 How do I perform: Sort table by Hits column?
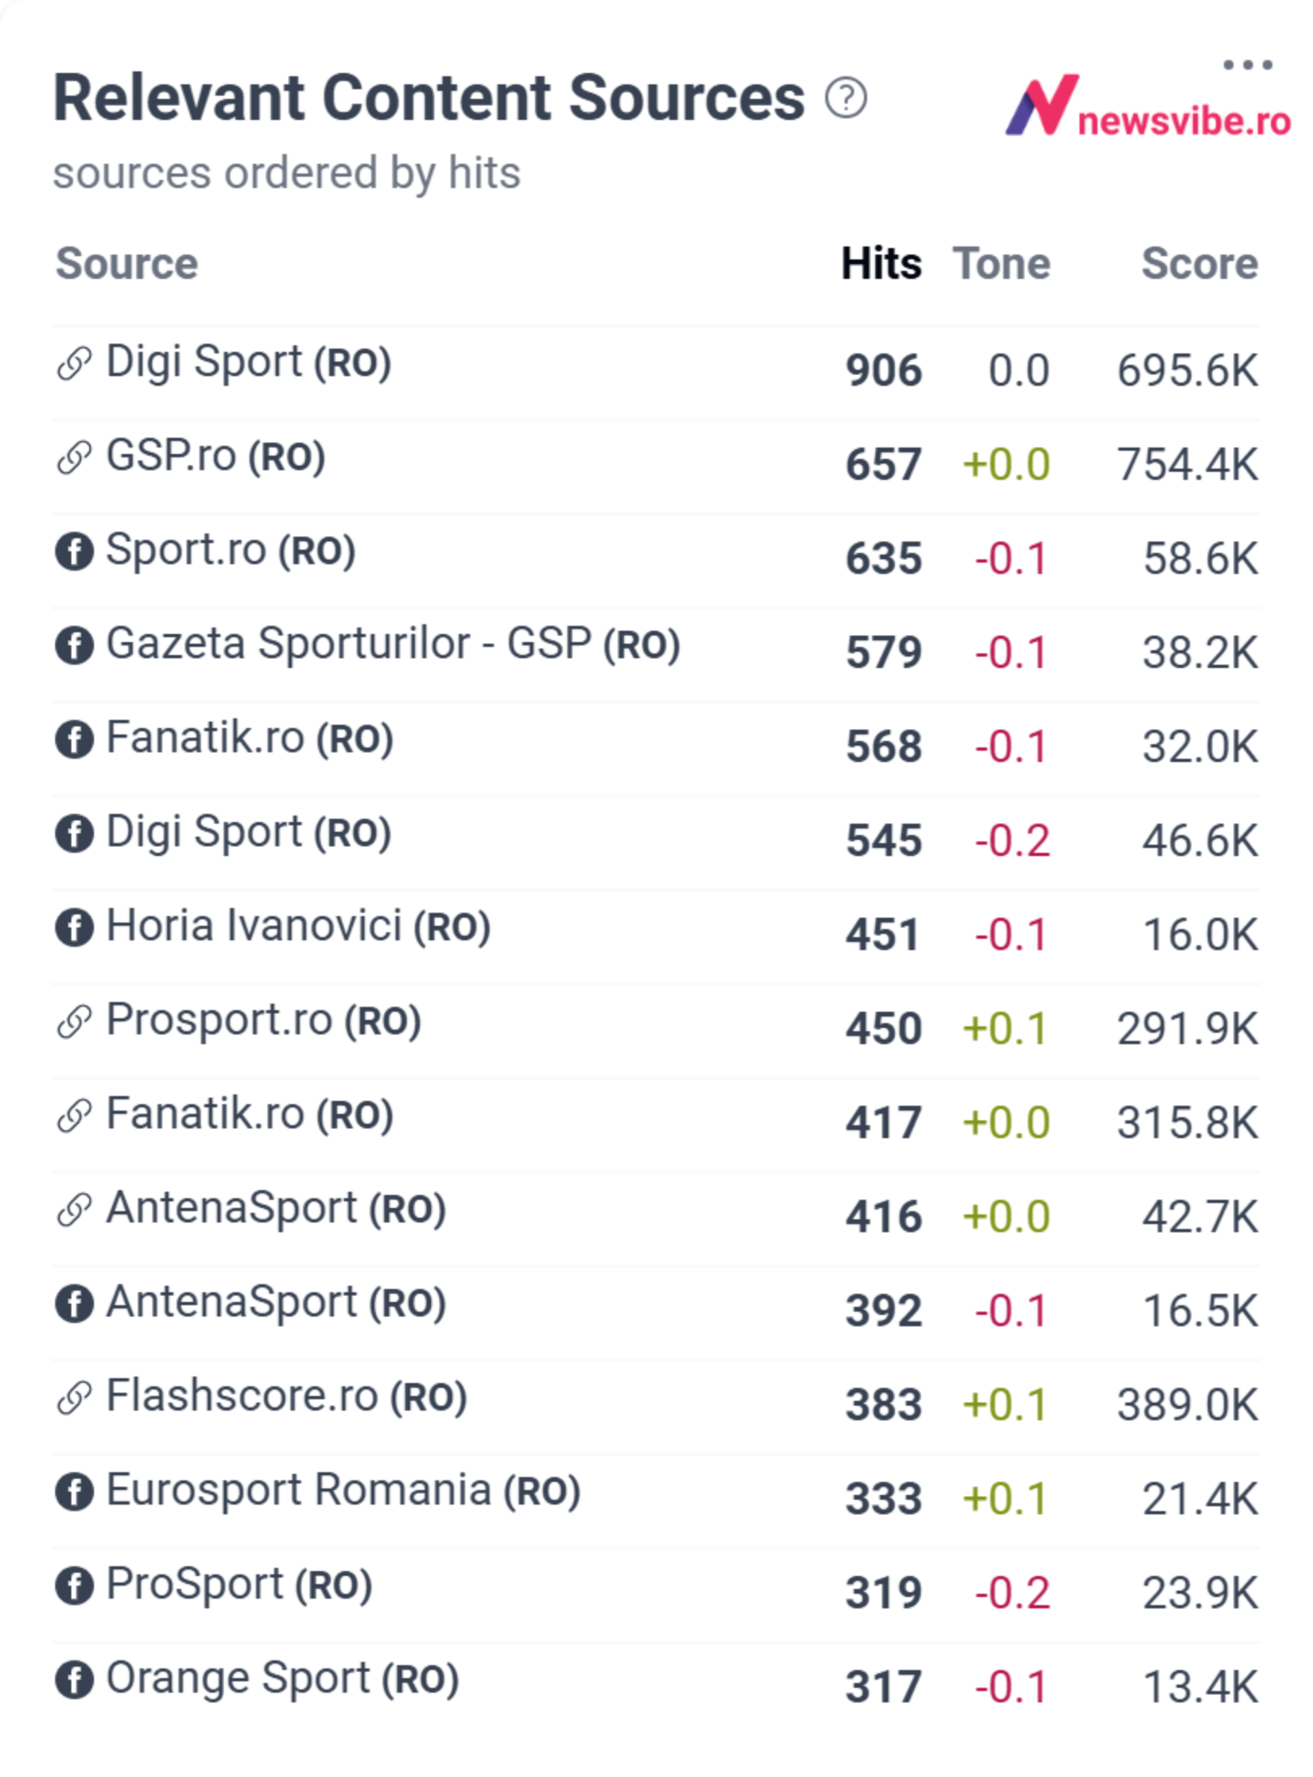click(x=881, y=263)
